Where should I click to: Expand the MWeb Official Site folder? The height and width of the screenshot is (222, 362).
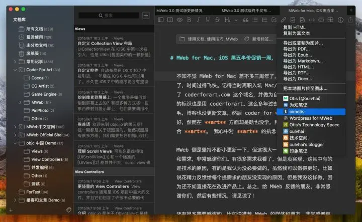(x=15, y=135)
